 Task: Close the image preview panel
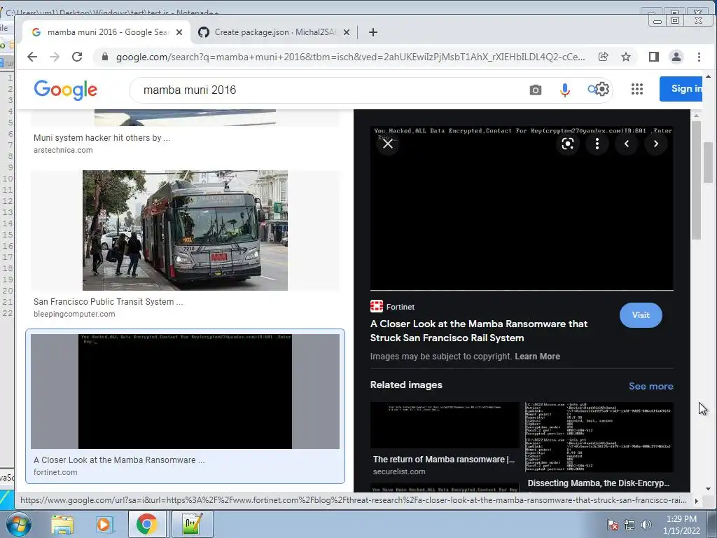(388, 144)
